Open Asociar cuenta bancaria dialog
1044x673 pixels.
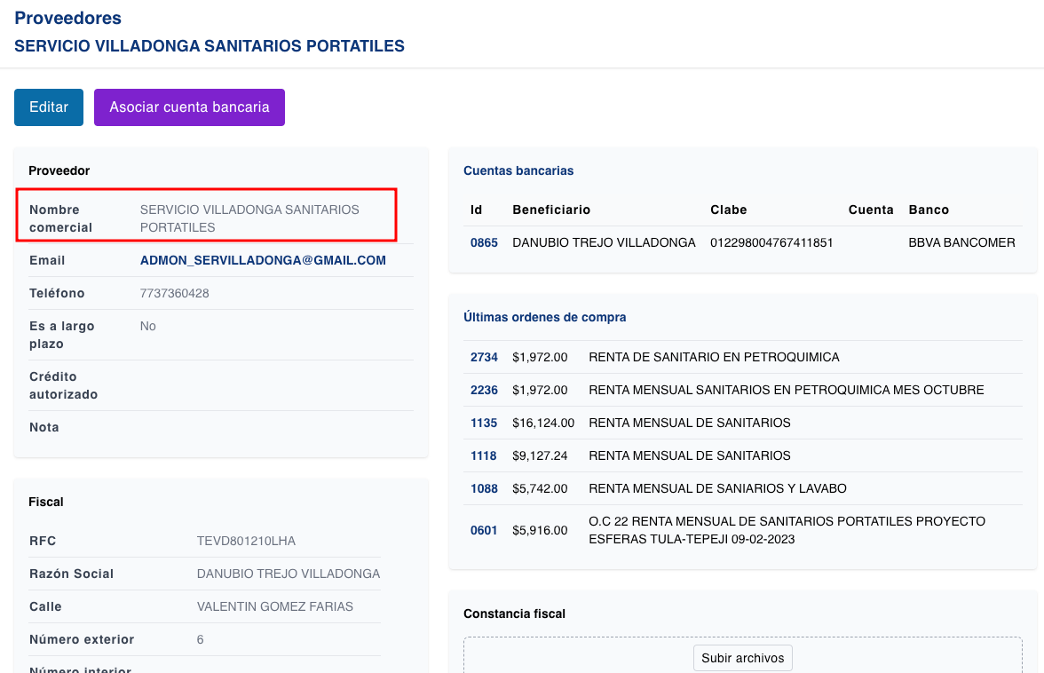click(x=189, y=107)
